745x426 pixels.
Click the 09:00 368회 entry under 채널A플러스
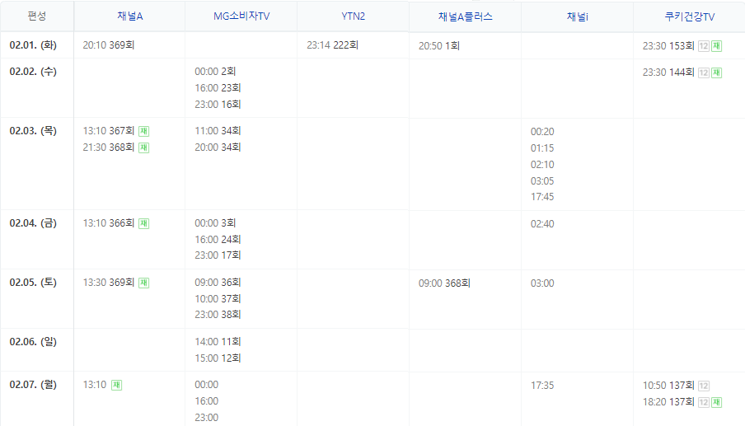pos(444,283)
